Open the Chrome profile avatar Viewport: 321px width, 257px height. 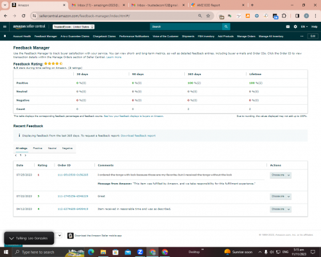tap(306, 16)
